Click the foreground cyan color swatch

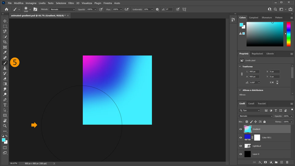[3, 140]
